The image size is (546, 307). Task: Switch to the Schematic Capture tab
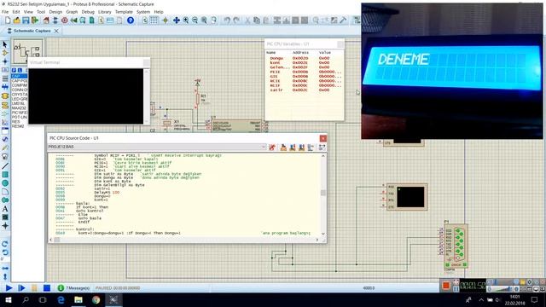coord(32,31)
